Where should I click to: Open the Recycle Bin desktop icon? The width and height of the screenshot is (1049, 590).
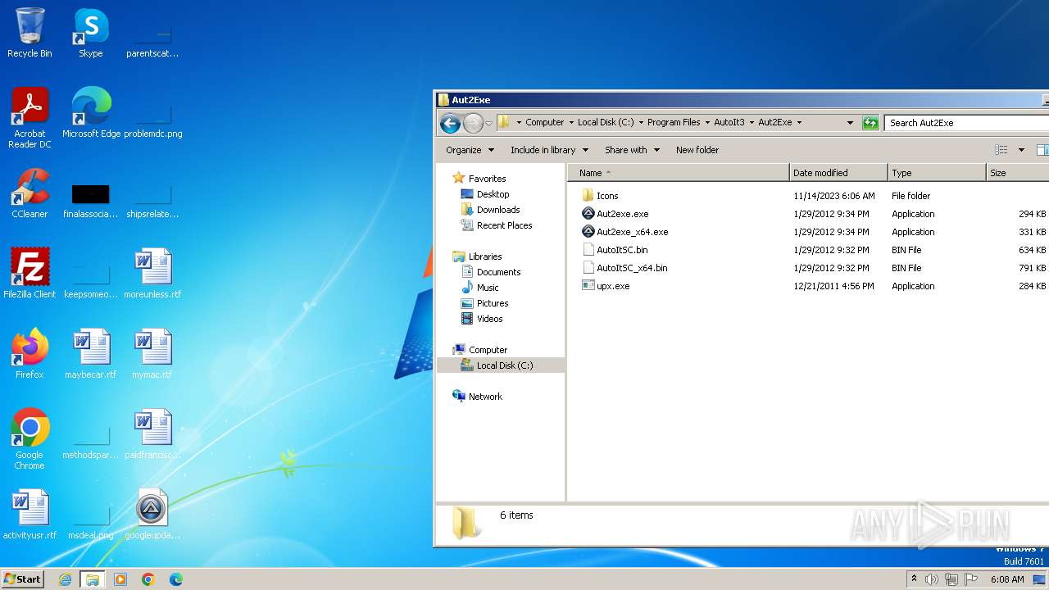point(30,33)
